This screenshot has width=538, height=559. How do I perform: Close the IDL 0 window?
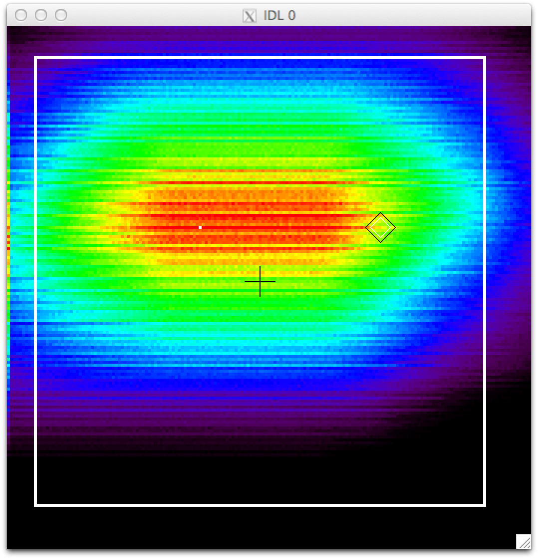pos(21,15)
